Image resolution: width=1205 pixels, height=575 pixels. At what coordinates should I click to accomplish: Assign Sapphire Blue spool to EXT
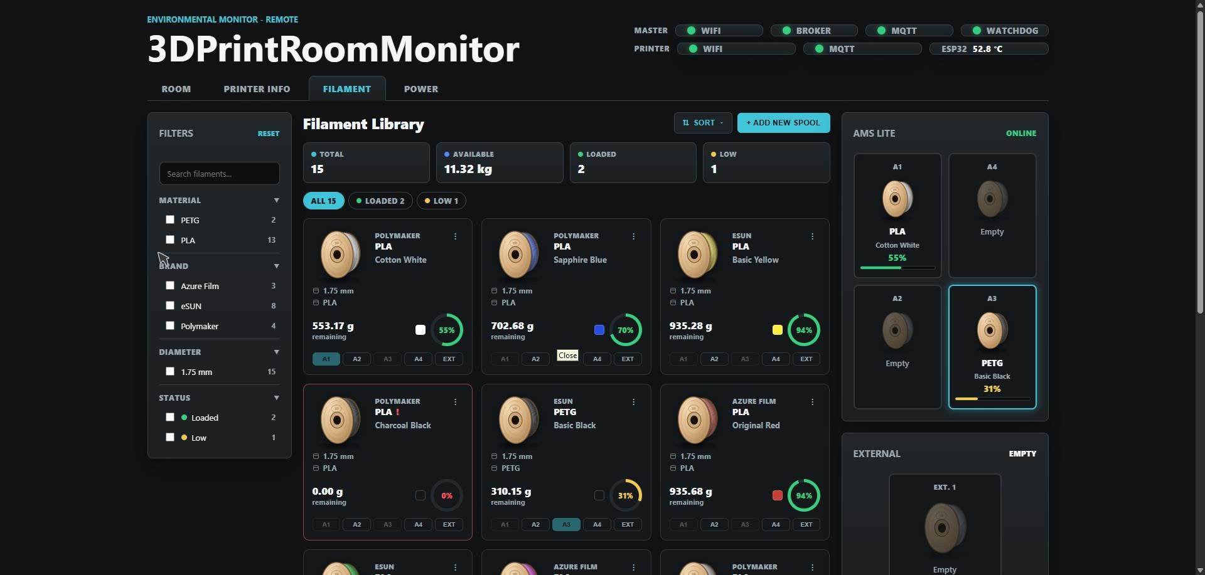[x=628, y=359]
